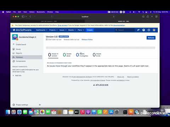Open the Jira help question-mark icon

point(143,30)
